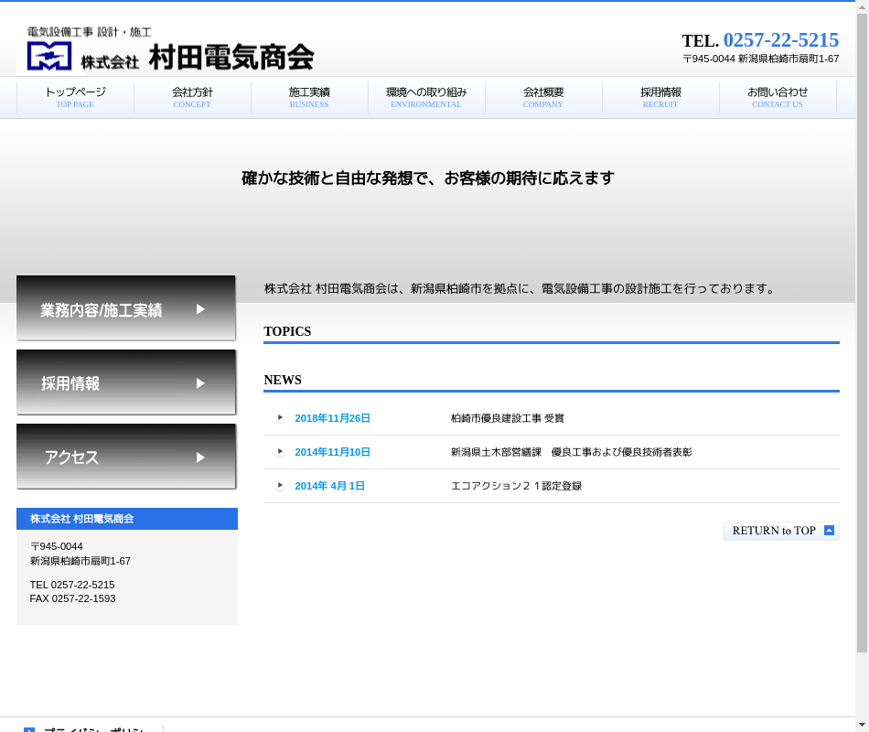Open 会社概要 COMPANY navigation item
Screen dimensions: 869x732
[543, 97]
